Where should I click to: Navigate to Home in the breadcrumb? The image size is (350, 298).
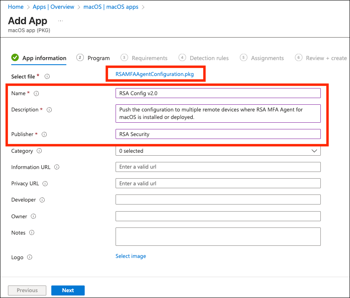pyautogui.click(x=16, y=7)
